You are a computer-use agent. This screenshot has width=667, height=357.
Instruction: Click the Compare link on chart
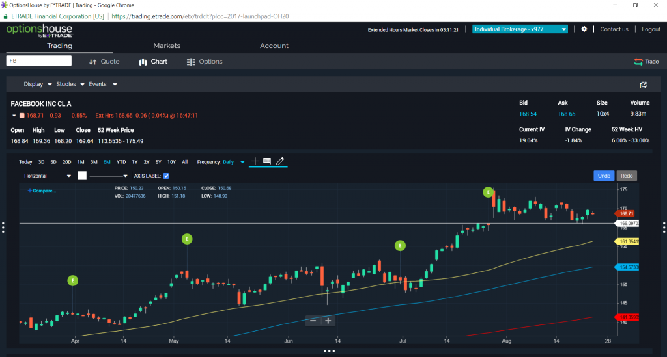[x=42, y=191]
